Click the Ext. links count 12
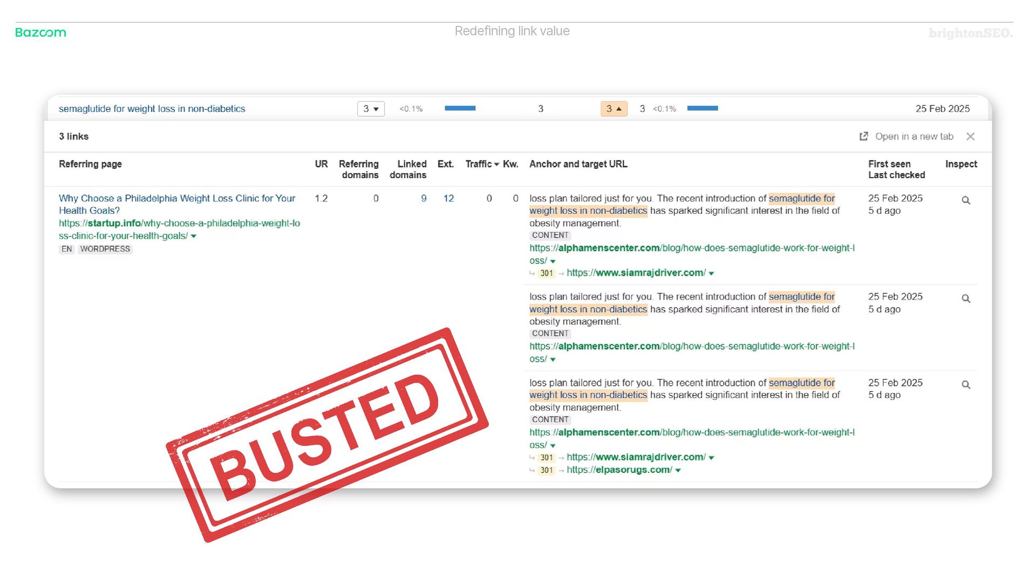This screenshot has height=583, width=1036. (x=448, y=199)
